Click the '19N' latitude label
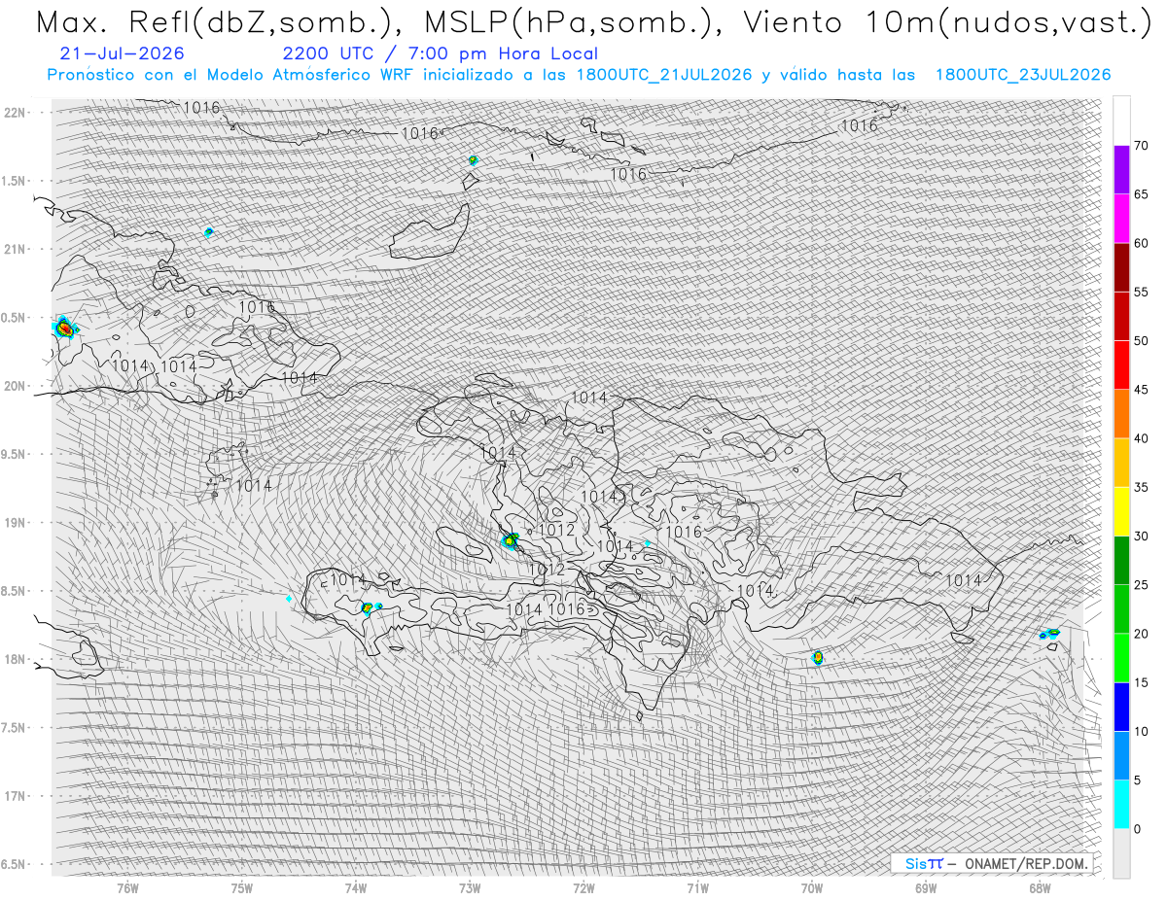 pos(14,522)
